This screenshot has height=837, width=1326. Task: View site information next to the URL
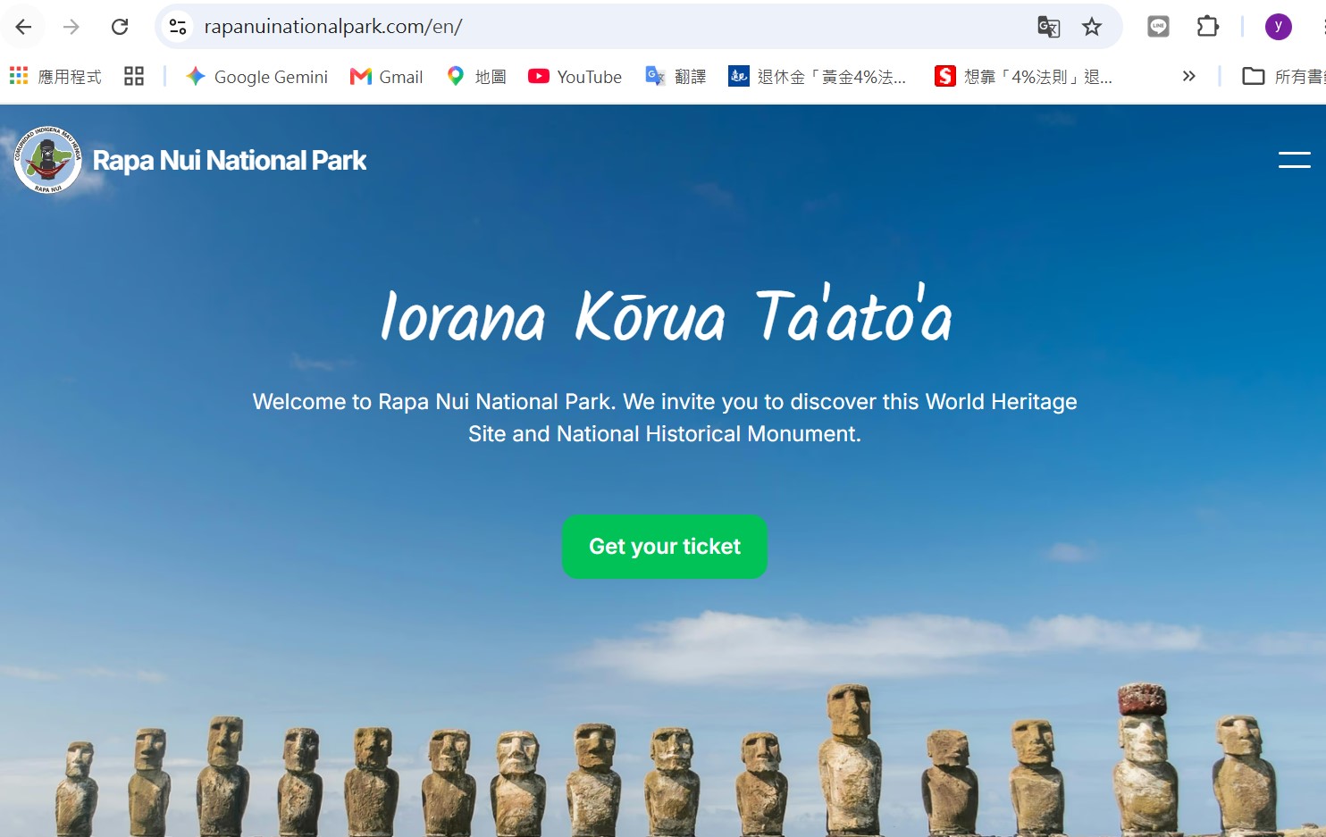coord(178,27)
